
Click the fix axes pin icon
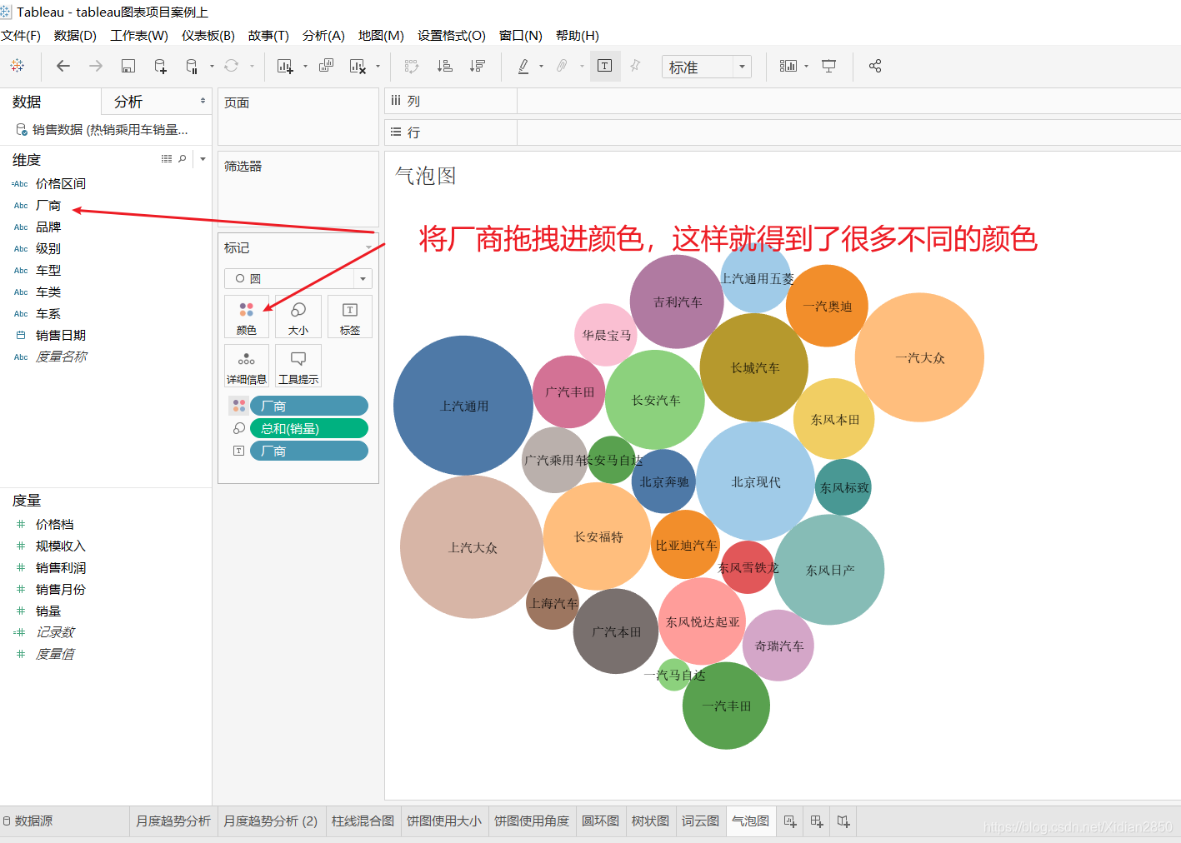coord(635,66)
